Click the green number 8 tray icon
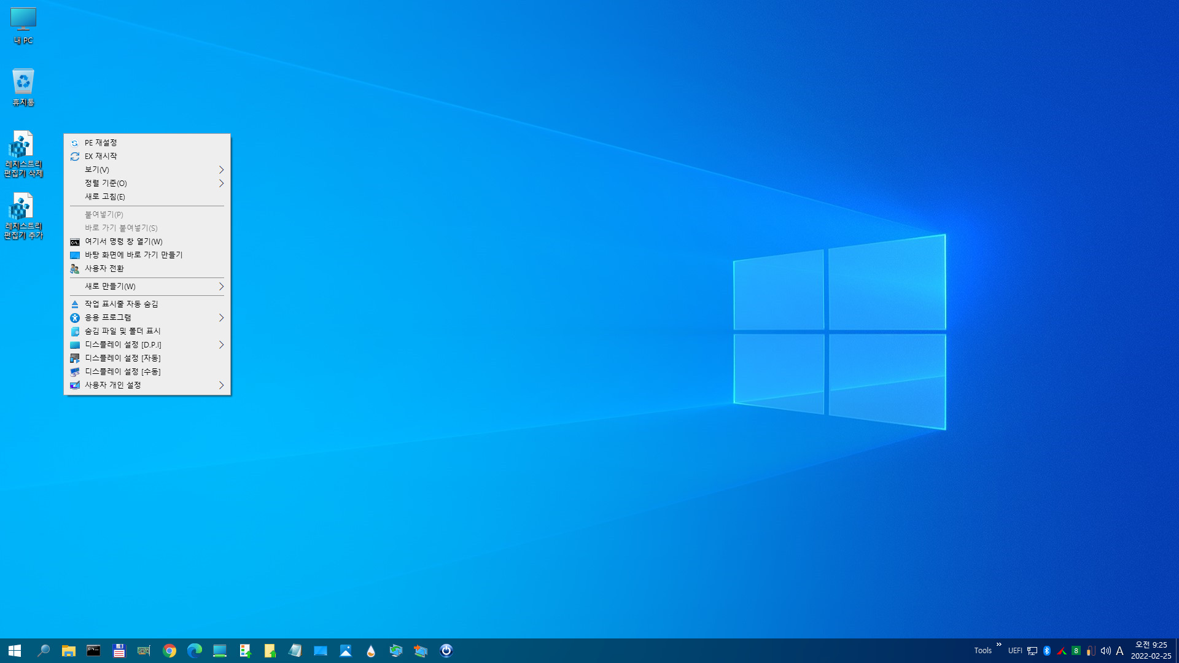The image size is (1179, 663). coord(1076,651)
